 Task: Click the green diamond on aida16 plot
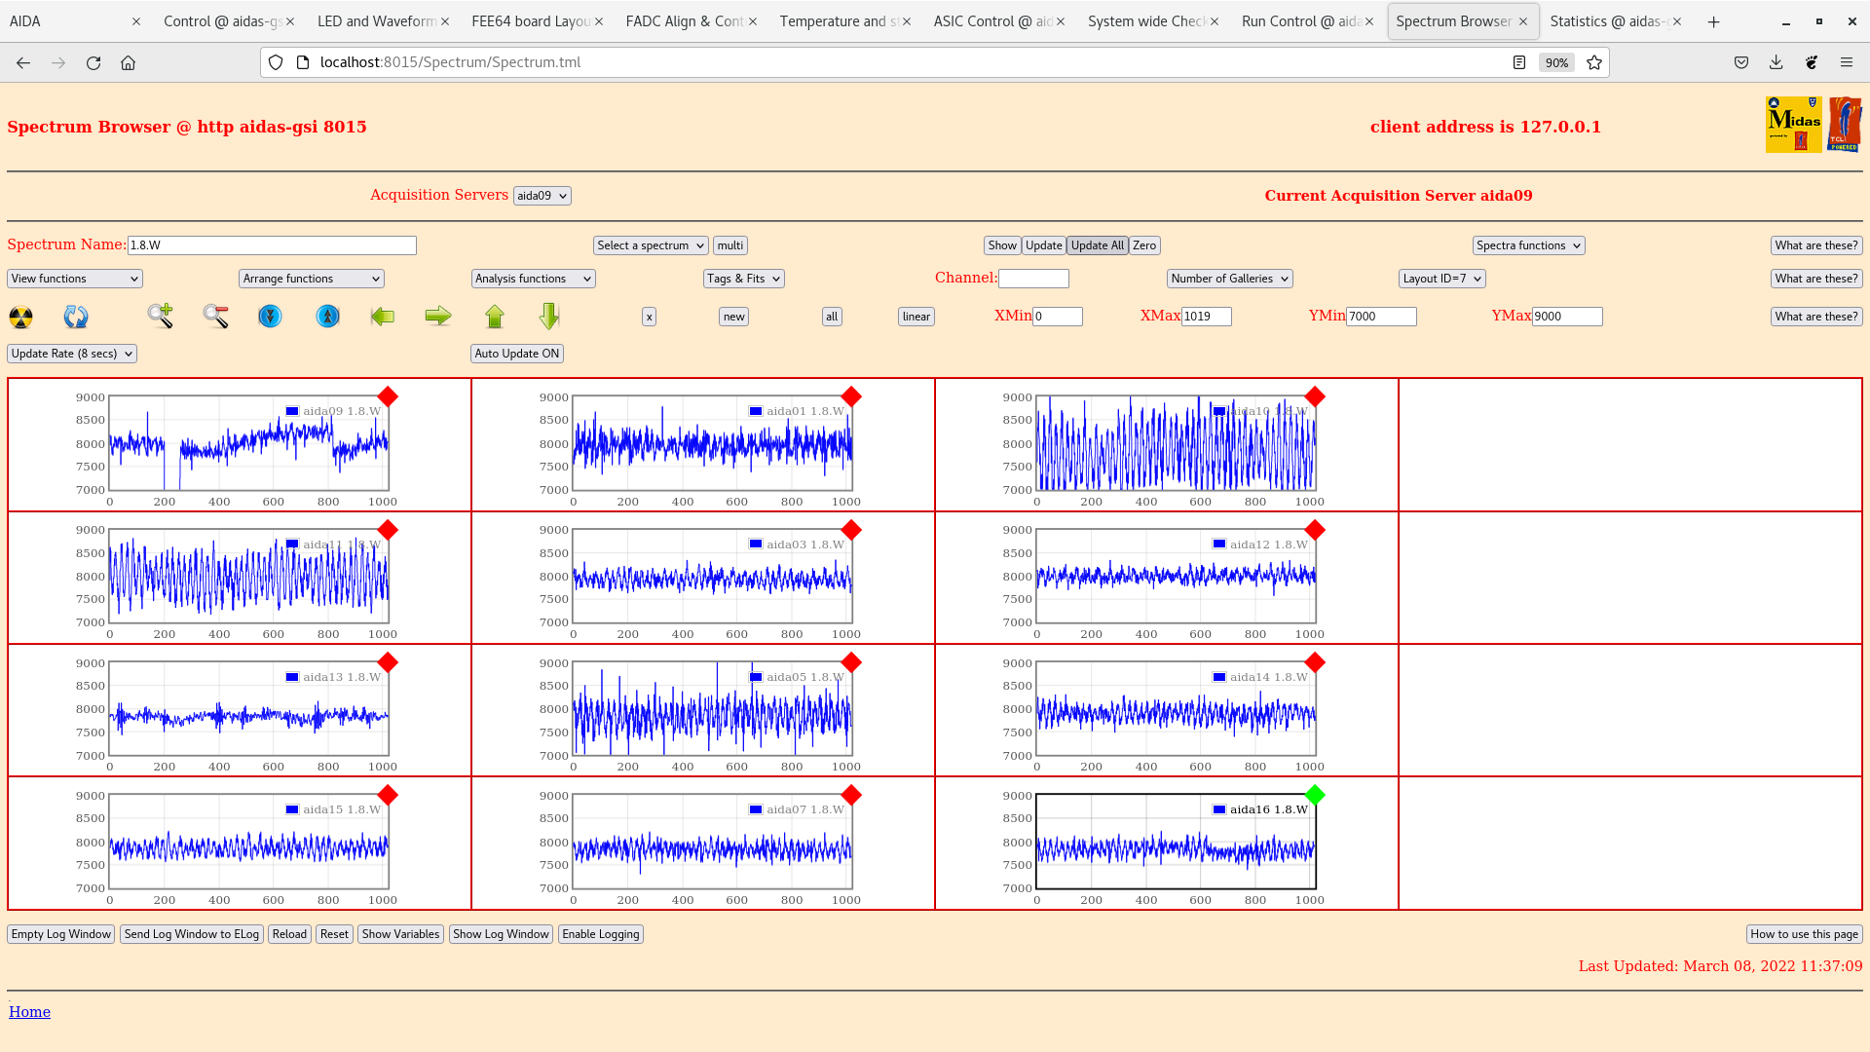(1315, 795)
